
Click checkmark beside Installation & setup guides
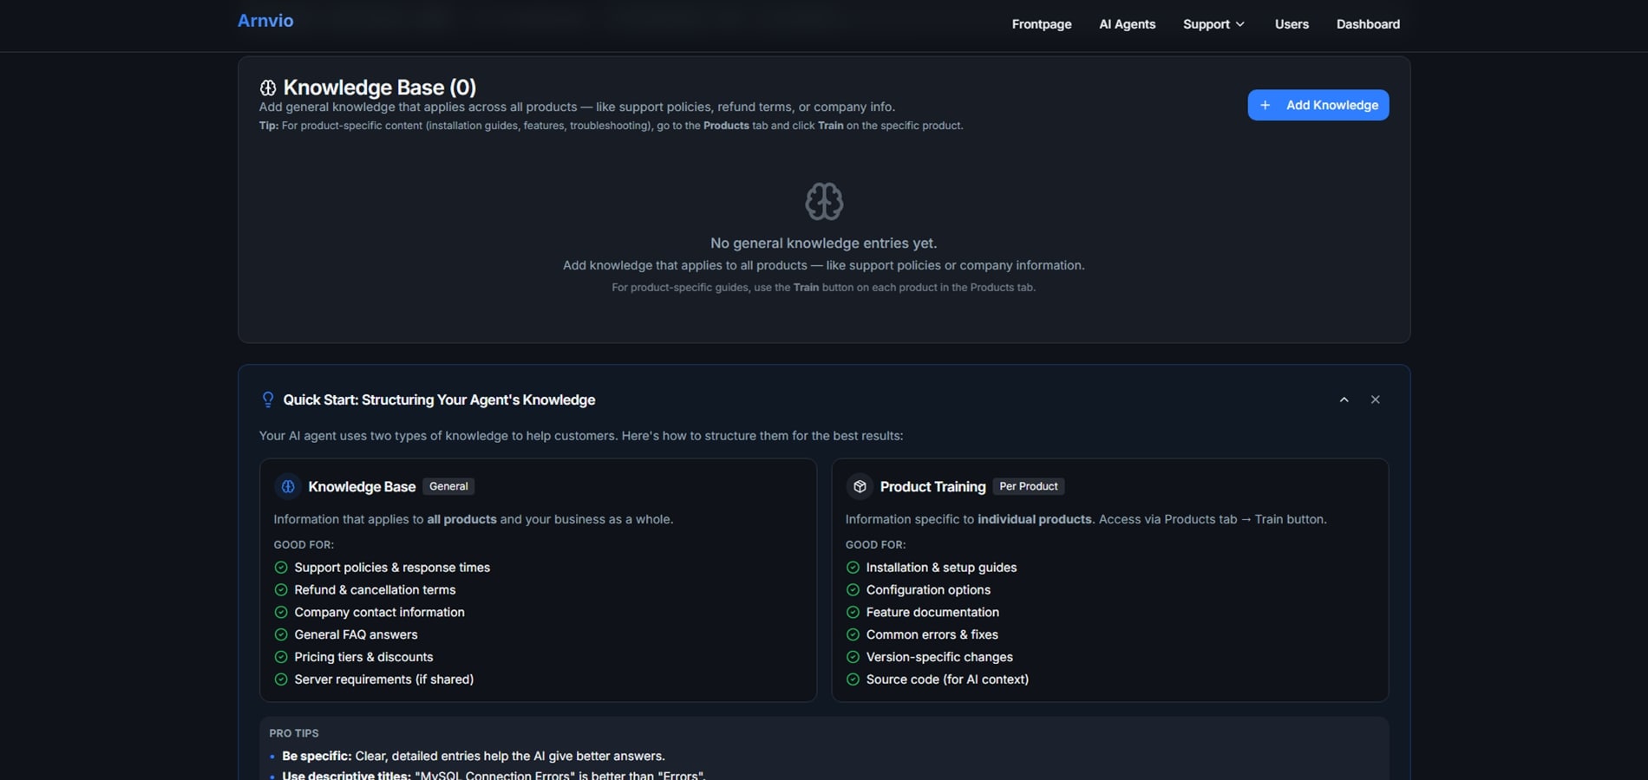click(x=853, y=568)
